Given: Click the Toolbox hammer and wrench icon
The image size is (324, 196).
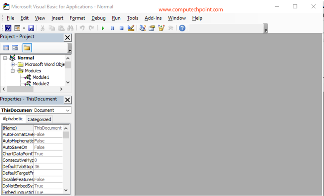Looking at the screenshot, I should tap(171, 28).
